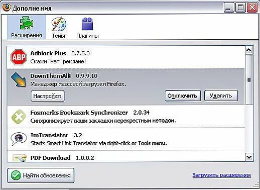Select the Foxmarks Bookmark Synchronizer icon

click(19, 117)
